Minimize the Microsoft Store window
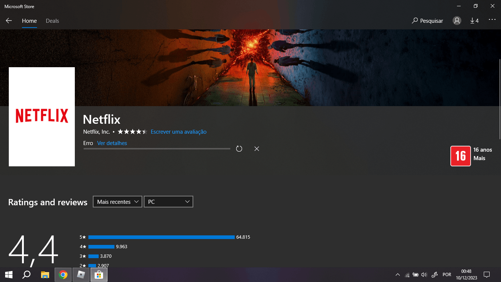This screenshot has height=282, width=501. (x=459, y=6)
